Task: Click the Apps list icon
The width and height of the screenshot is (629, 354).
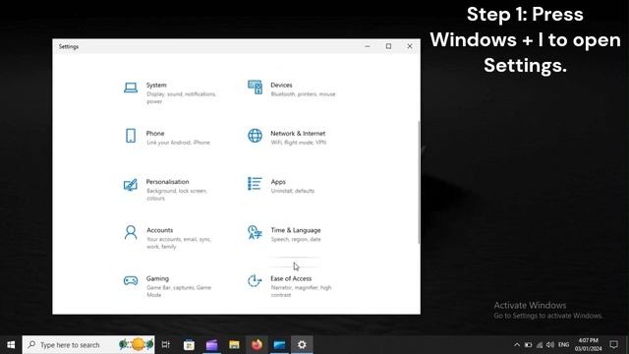Action: pyautogui.click(x=255, y=184)
